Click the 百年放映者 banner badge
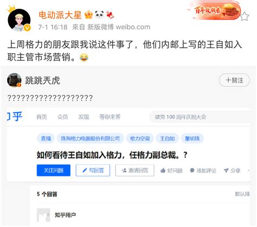 [x=214, y=10]
